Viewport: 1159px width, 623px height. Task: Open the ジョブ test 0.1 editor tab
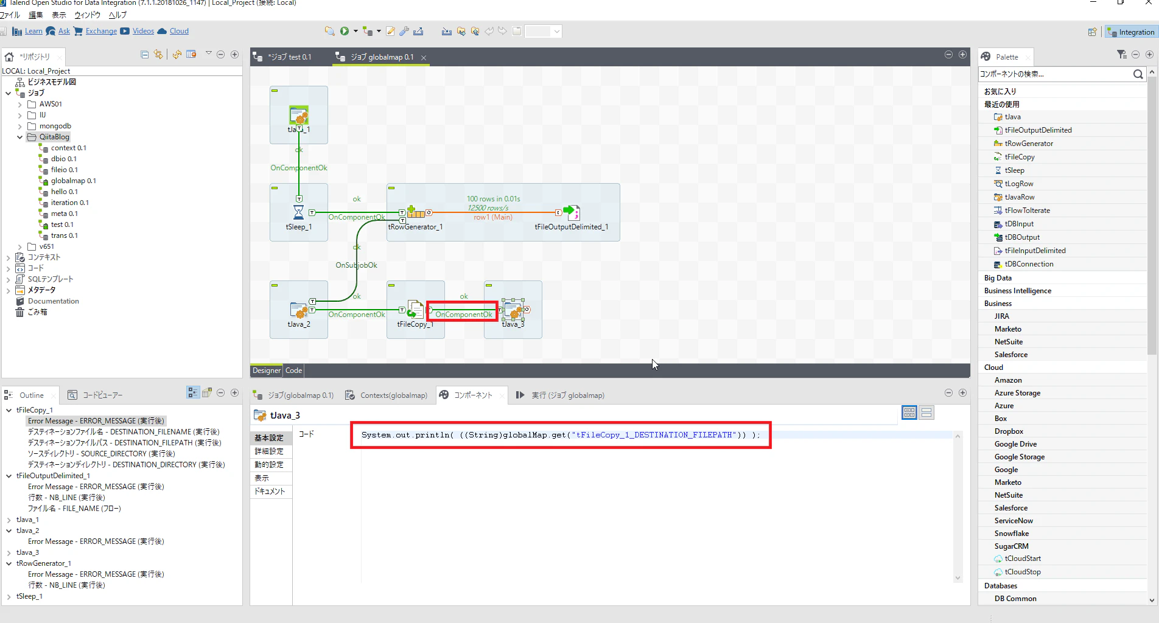click(x=289, y=57)
